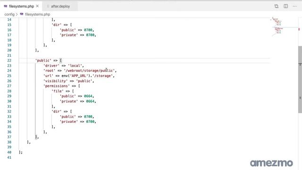302x170 pixels.
Task: Click the 'private' key on line 17
Action: click(x=69, y=35)
